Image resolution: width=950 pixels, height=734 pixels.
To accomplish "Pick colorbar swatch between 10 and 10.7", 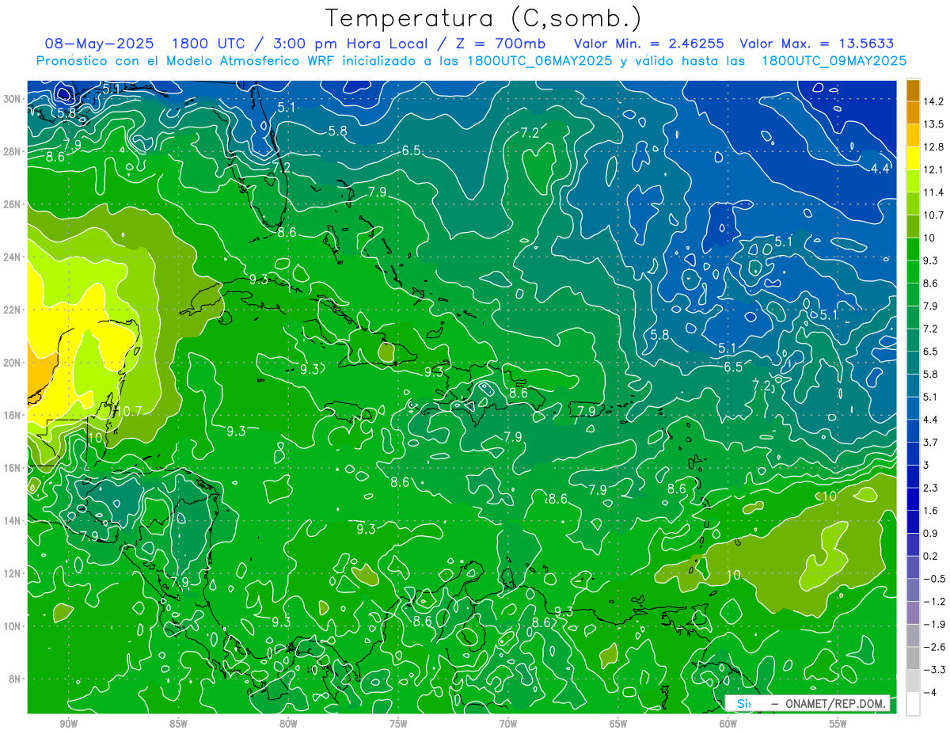I will pyautogui.click(x=913, y=226).
